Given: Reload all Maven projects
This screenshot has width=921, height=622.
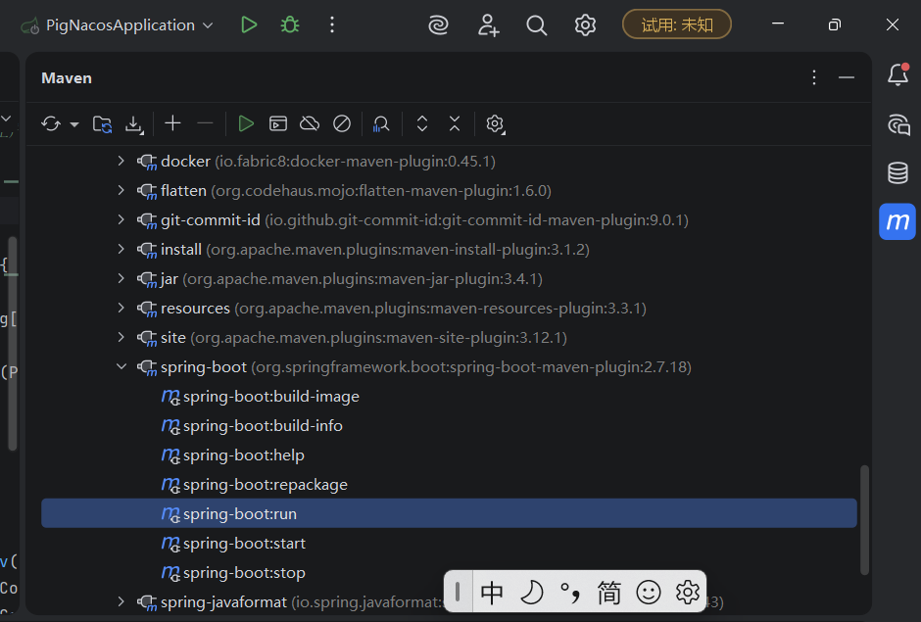Looking at the screenshot, I should pos(51,124).
